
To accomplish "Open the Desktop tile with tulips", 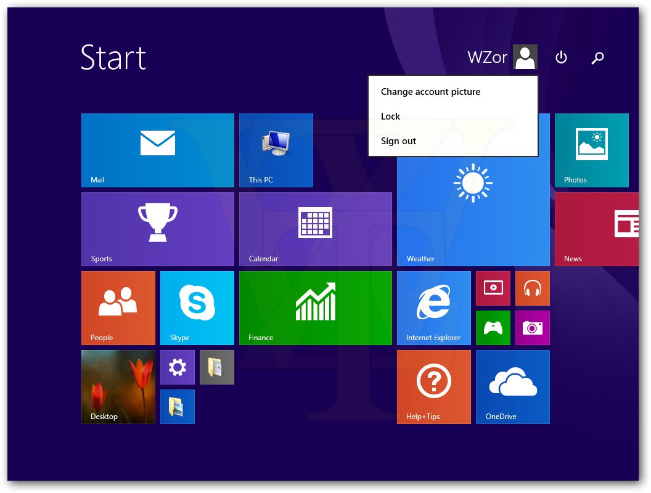I will (118, 387).
